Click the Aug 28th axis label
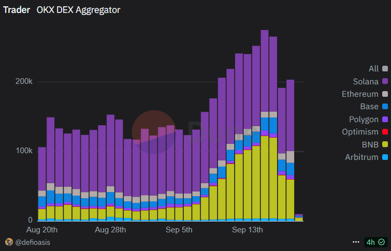391x251 pixels. pos(110,230)
